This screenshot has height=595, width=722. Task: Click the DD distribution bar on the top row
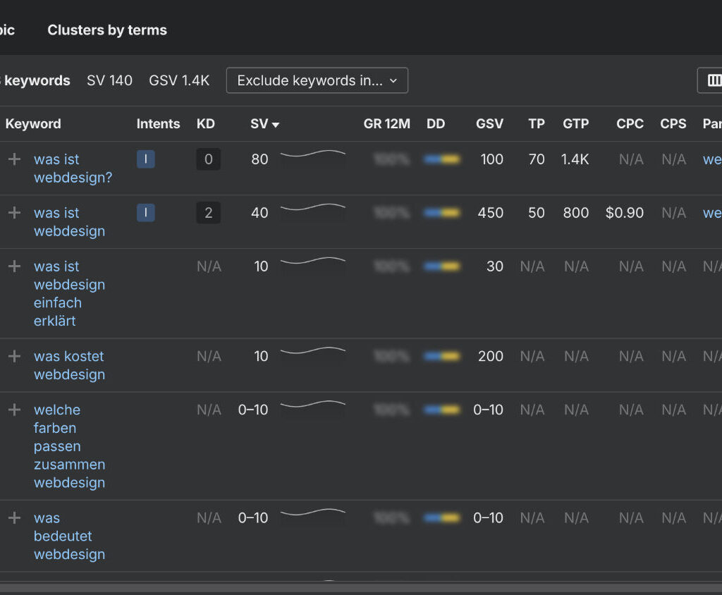click(x=441, y=159)
